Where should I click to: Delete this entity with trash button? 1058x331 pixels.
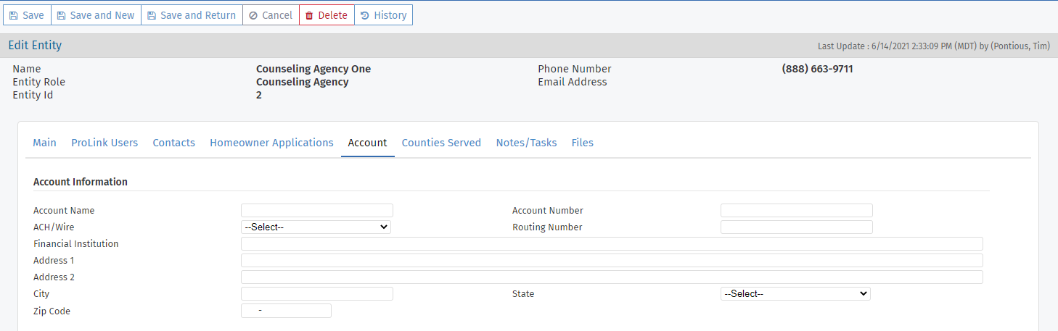click(327, 15)
